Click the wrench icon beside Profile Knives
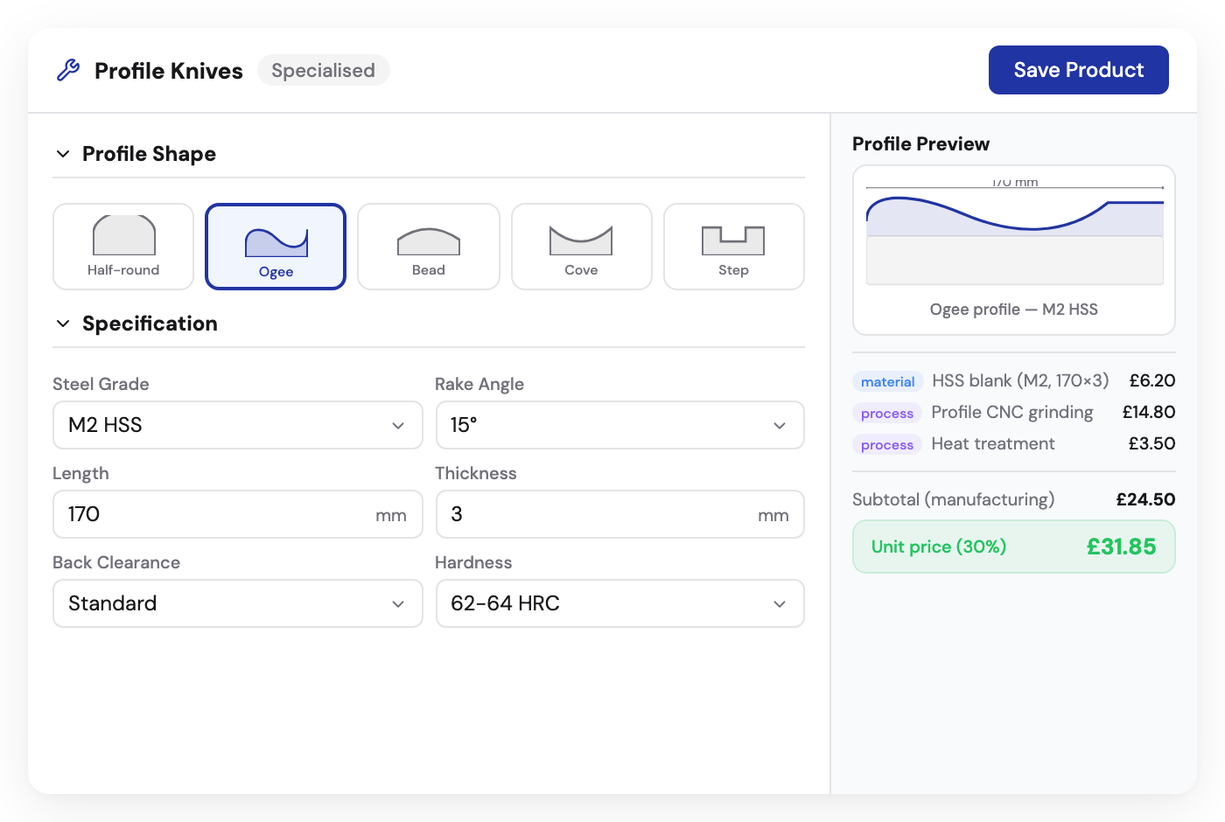The width and height of the screenshot is (1225, 822). click(x=68, y=70)
